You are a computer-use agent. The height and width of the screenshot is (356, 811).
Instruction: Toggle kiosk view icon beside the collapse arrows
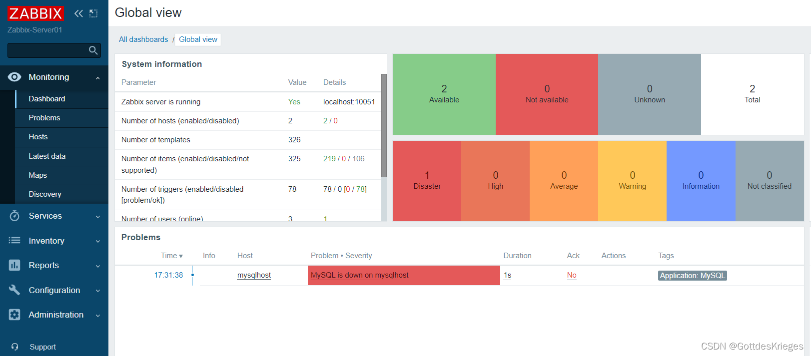pos(93,13)
